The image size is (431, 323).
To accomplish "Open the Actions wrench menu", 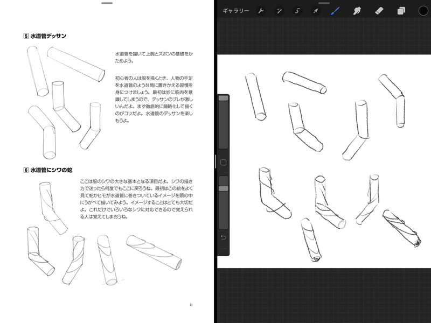I will coord(261,11).
